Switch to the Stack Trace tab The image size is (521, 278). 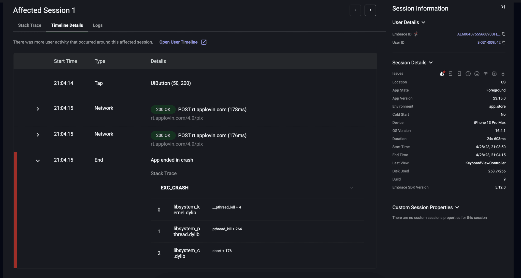[30, 25]
